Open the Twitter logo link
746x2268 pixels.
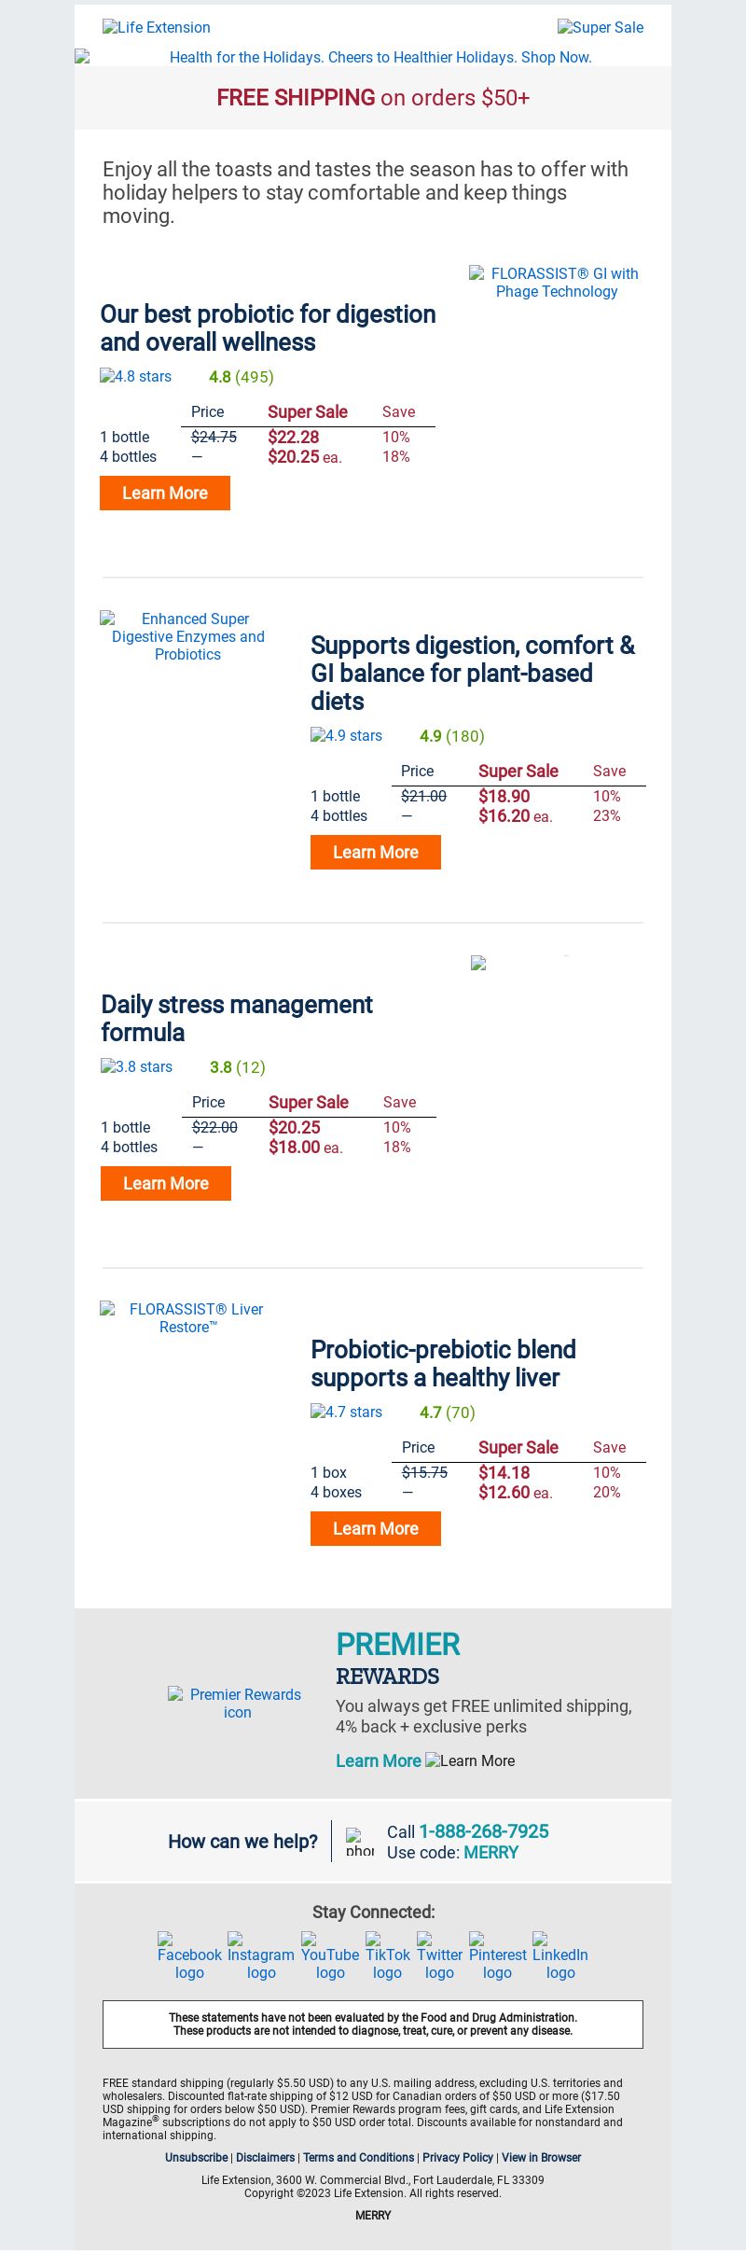click(x=439, y=1956)
